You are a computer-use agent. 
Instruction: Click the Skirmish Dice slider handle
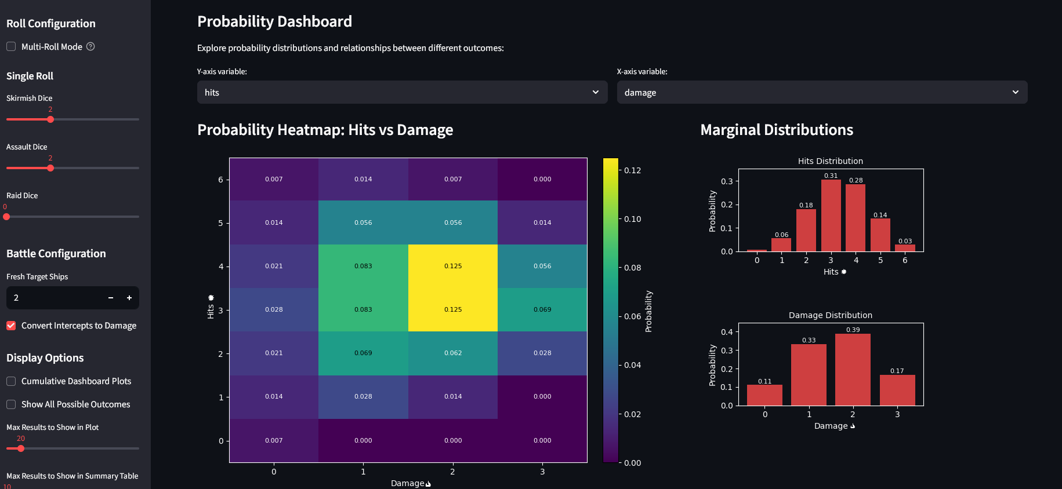click(50, 119)
